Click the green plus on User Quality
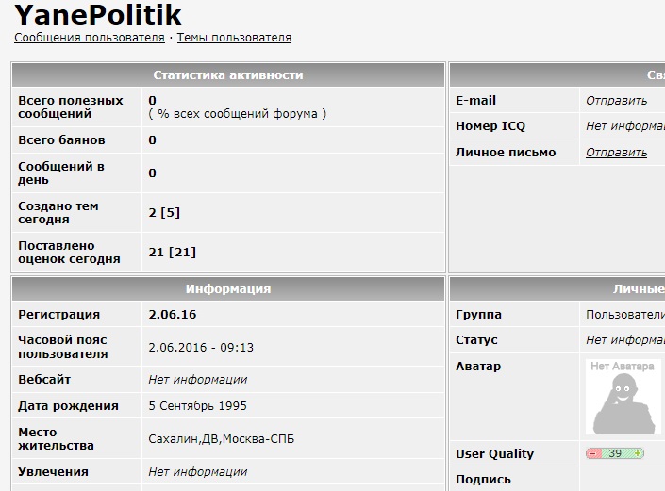Viewport: 665px width, 491px height. tap(638, 453)
